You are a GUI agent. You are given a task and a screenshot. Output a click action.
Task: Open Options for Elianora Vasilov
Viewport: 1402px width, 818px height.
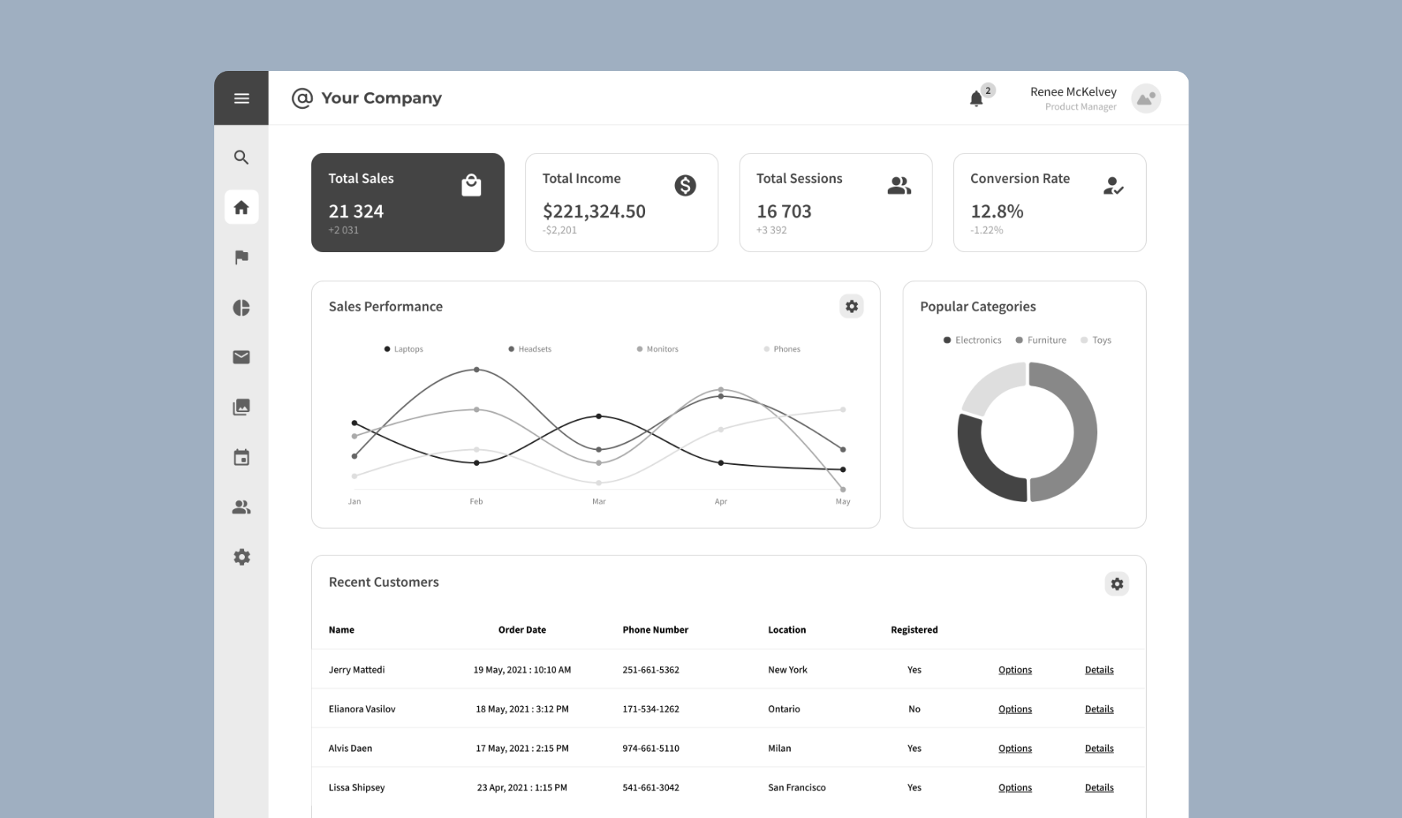tap(1014, 709)
